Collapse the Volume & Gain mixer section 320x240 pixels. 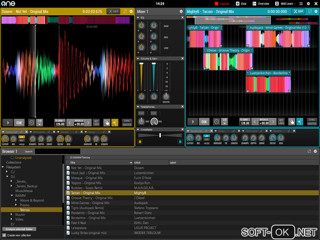[138, 59]
